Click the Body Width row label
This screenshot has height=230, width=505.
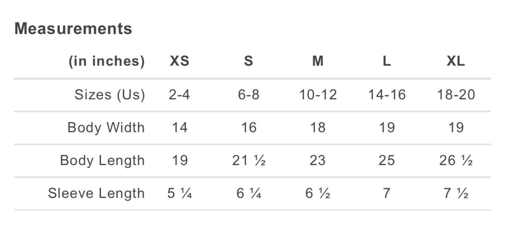coord(106,127)
